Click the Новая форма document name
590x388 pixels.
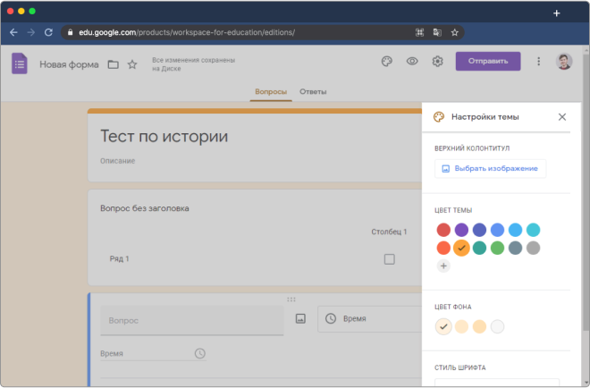69,64
